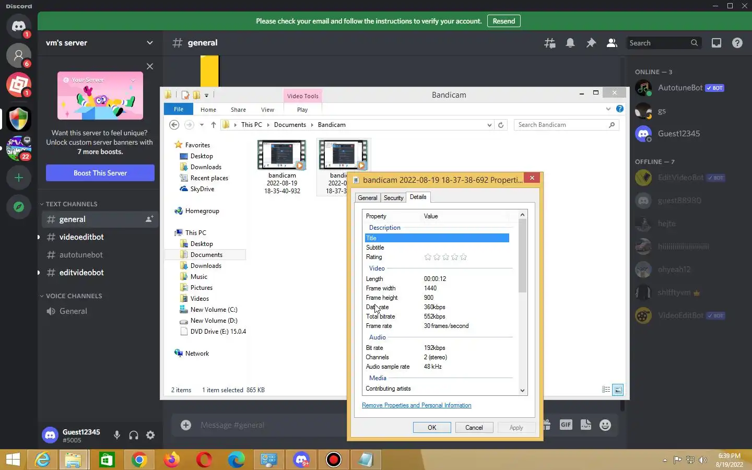This screenshot has height=470, width=752.
Task: Open notification settings bell icon
Action: (570, 43)
